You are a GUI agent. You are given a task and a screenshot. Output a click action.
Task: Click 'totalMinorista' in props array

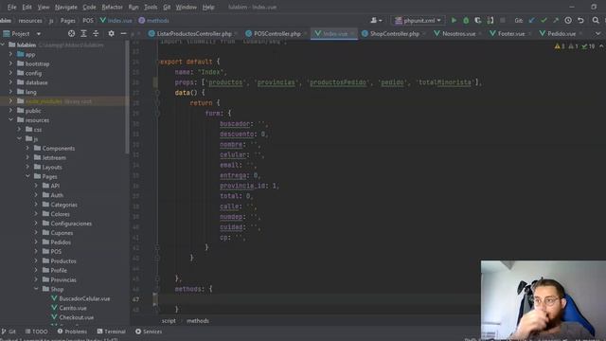445,82
